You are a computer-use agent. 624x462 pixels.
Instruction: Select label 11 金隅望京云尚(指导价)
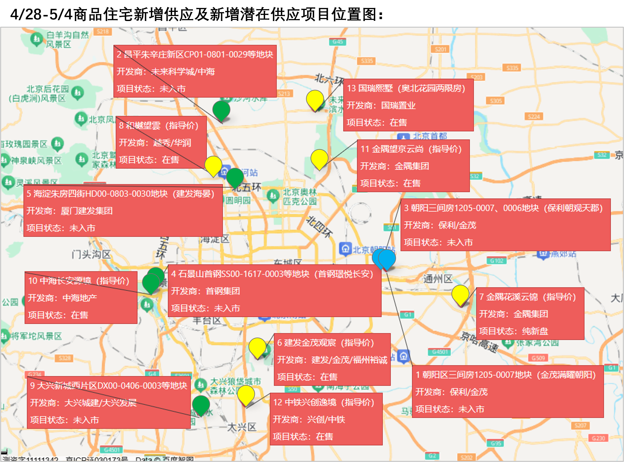coord(413,165)
